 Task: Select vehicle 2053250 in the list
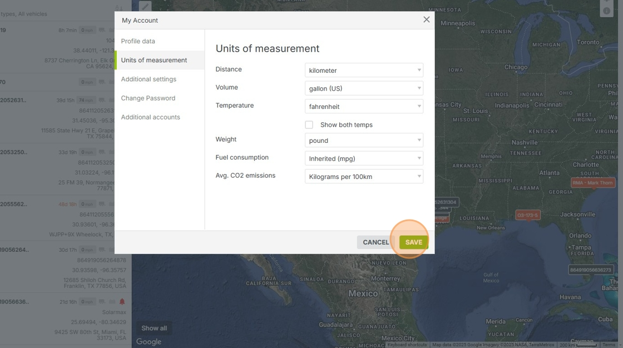point(13,152)
